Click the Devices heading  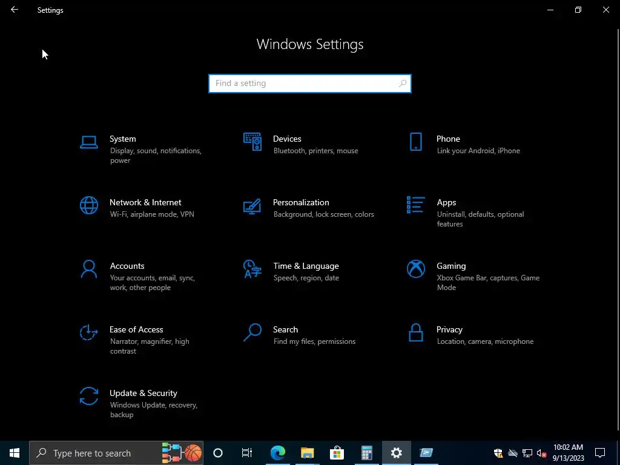[287, 139]
